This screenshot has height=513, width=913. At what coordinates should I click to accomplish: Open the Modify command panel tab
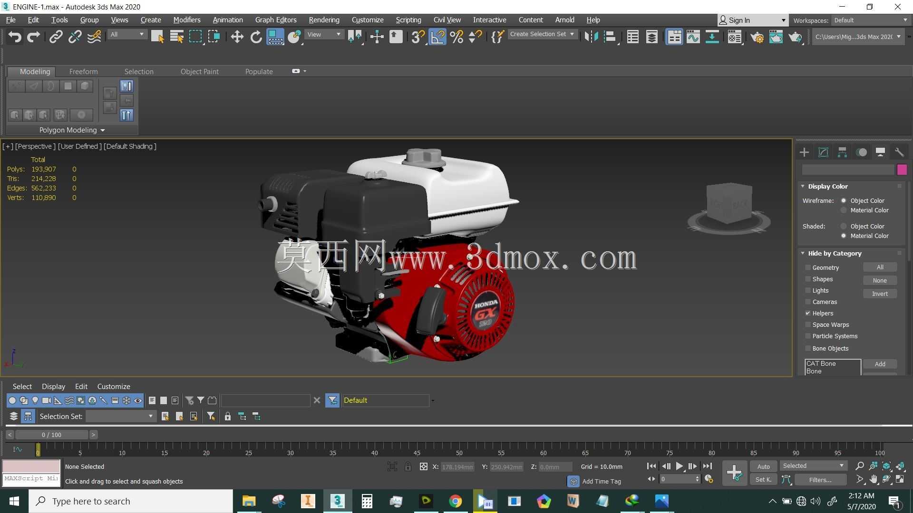click(x=823, y=152)
